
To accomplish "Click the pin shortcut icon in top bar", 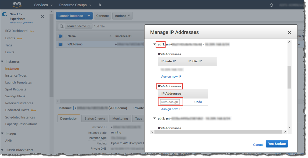I will click(x=100, y=5).
